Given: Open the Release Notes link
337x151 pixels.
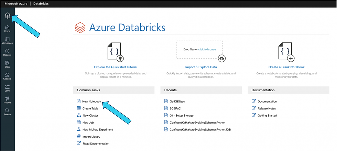Looking at the screenshot, I should click(267, 108).
